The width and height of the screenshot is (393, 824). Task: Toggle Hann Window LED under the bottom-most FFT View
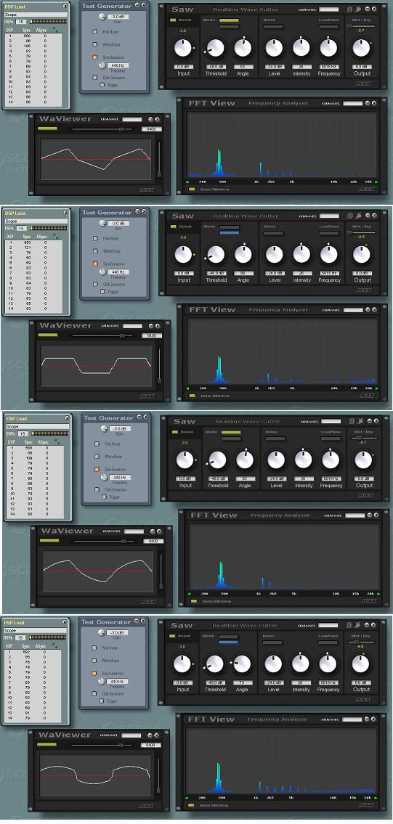[192, 805]
